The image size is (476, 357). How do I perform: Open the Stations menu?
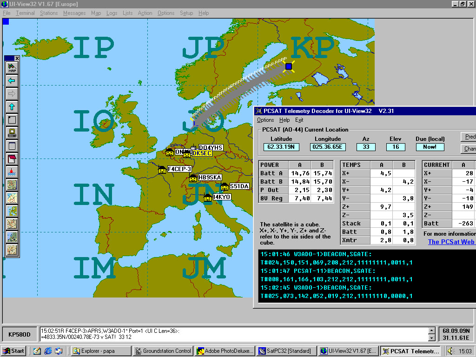pyautogui.click(x=48, y=13)
